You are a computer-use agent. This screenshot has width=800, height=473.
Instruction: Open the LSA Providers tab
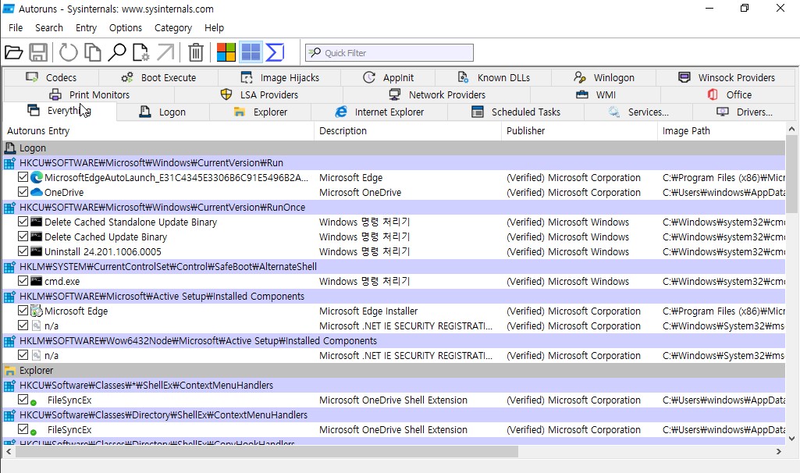259,95
